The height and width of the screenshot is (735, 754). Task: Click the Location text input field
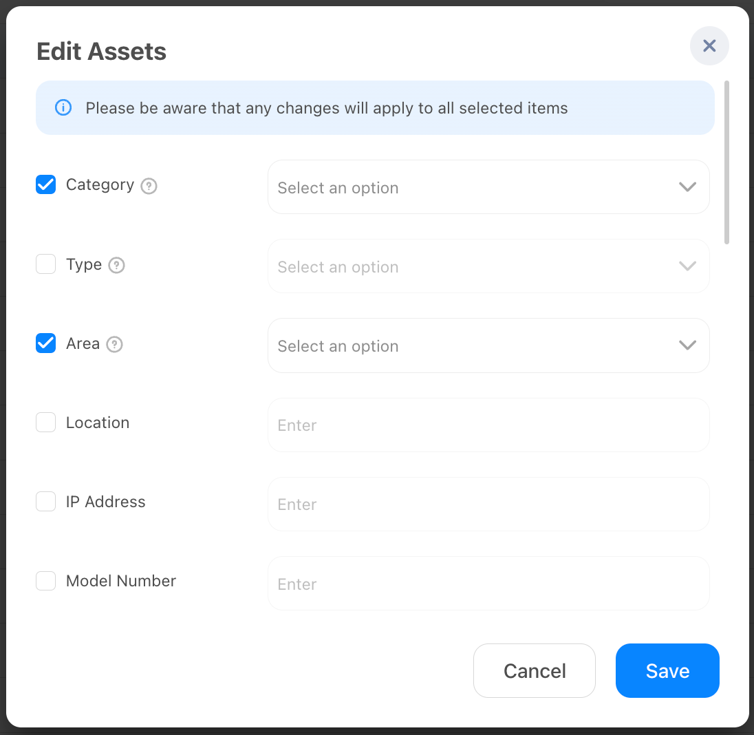coord(488,425)
